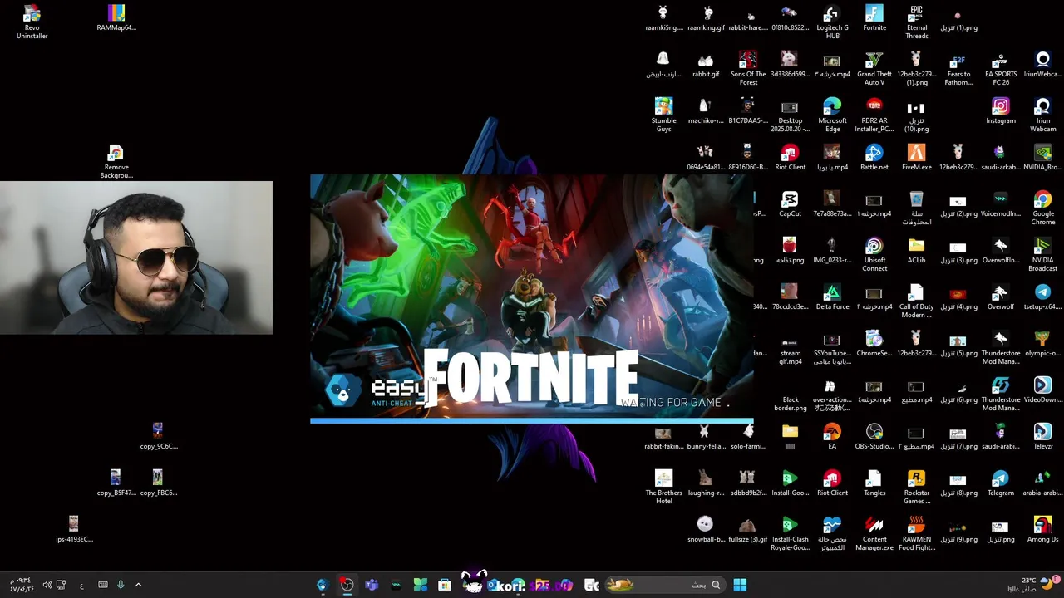Click the taskbar search box
Image resolution: width=1064 pixels, height=598 pixels.
coord(665,585)
